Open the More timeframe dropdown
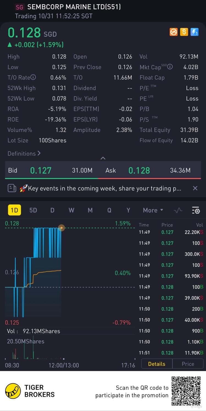Viewport: 206px width, 411px height. pos(153,210)
